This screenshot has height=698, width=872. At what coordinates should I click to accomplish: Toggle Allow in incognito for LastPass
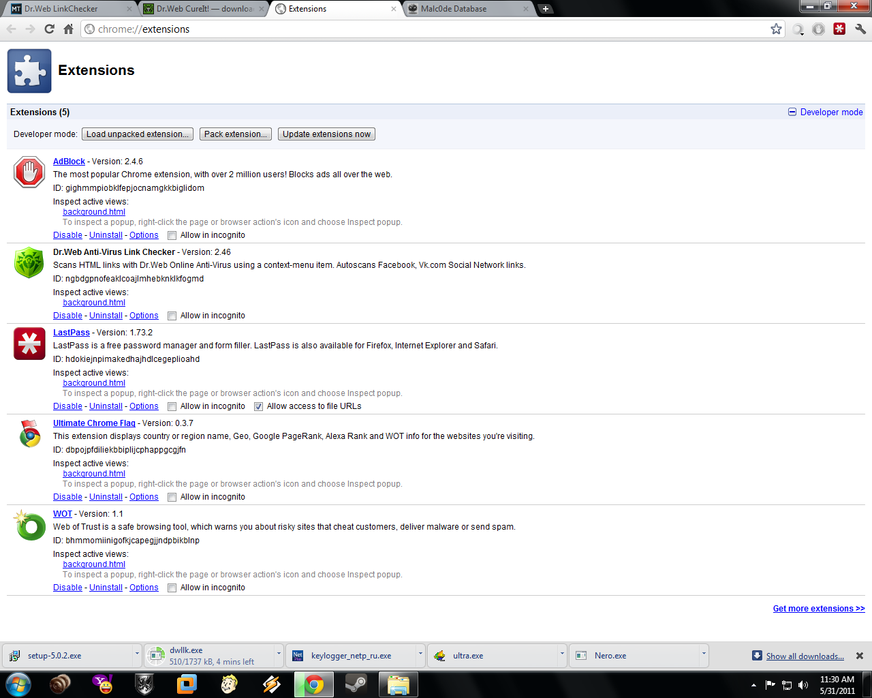click(172, 407)
